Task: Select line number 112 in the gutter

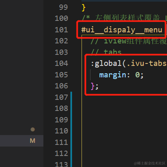Action: pos(61,153)
